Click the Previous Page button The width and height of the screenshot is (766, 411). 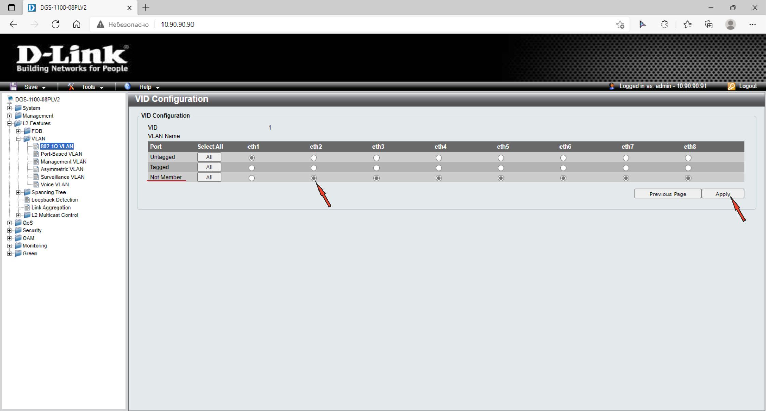click(668, 194)
